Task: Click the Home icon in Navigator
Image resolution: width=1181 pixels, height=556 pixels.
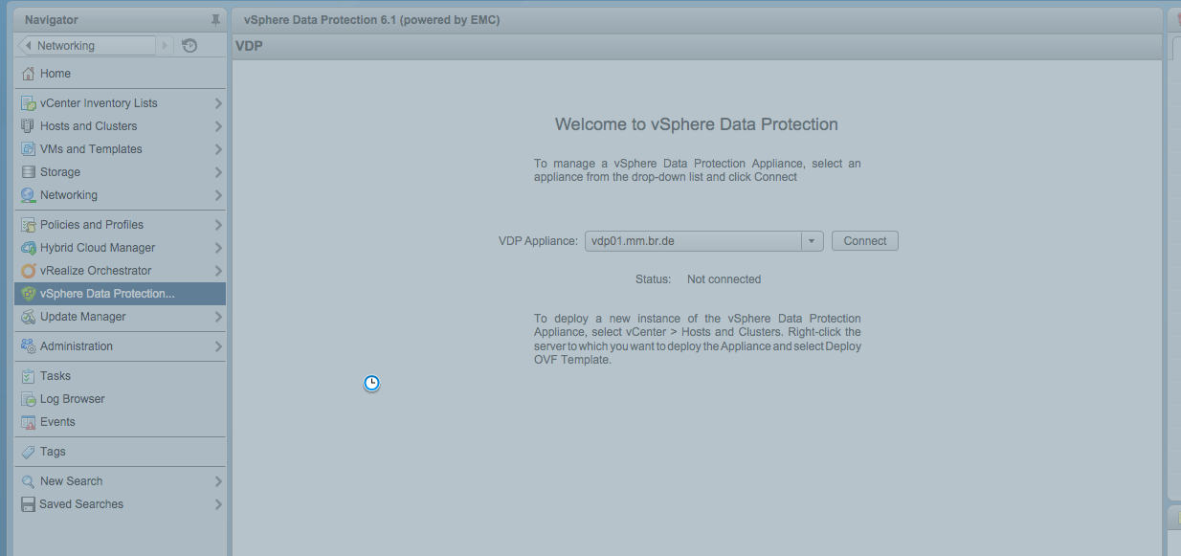Action: point(29,74)
